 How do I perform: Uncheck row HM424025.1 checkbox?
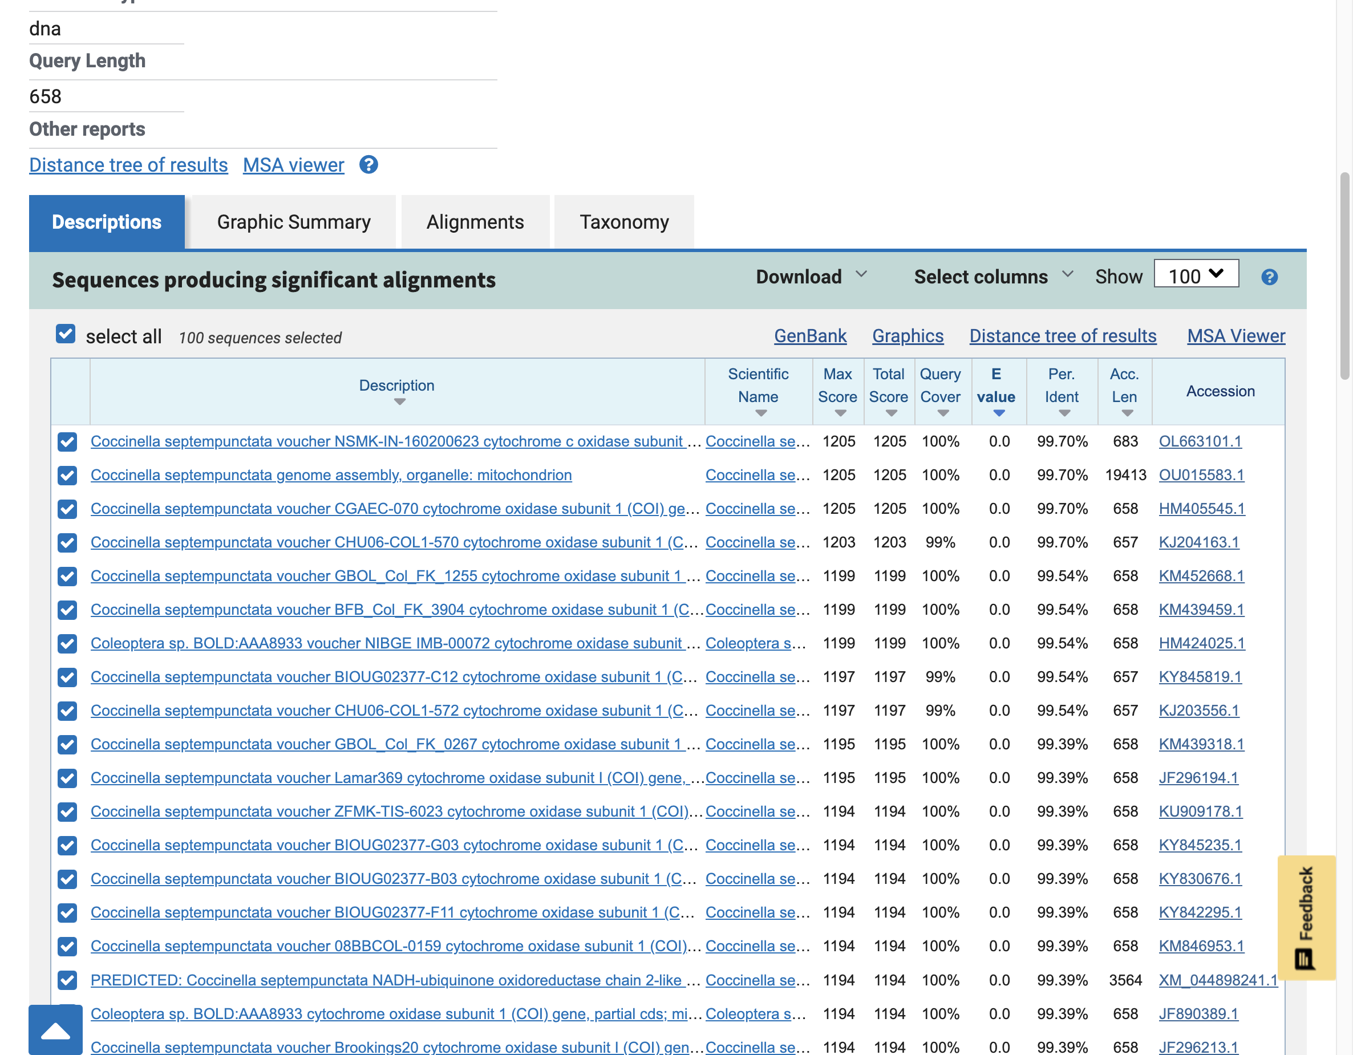pyautogui.click(x=67, y=644)
